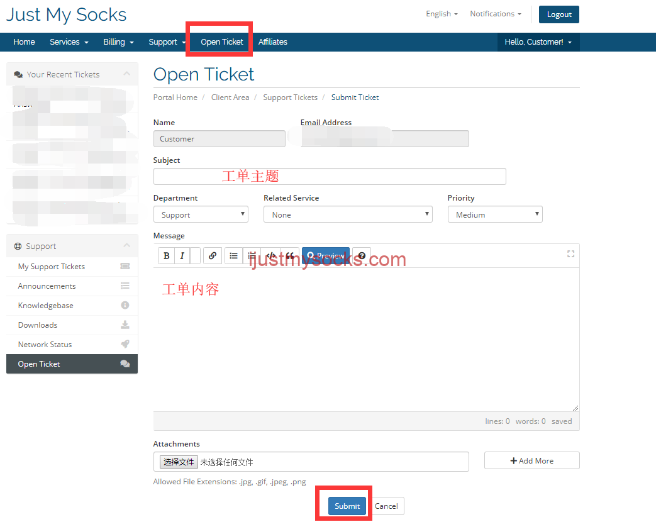Click the 'saved' status in the editor footer
Image resolution: width=656 pixels, height=522 pixels.
pos(562,421)
